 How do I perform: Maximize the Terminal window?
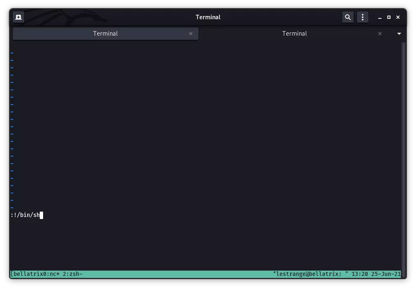[x=389, y=17]
